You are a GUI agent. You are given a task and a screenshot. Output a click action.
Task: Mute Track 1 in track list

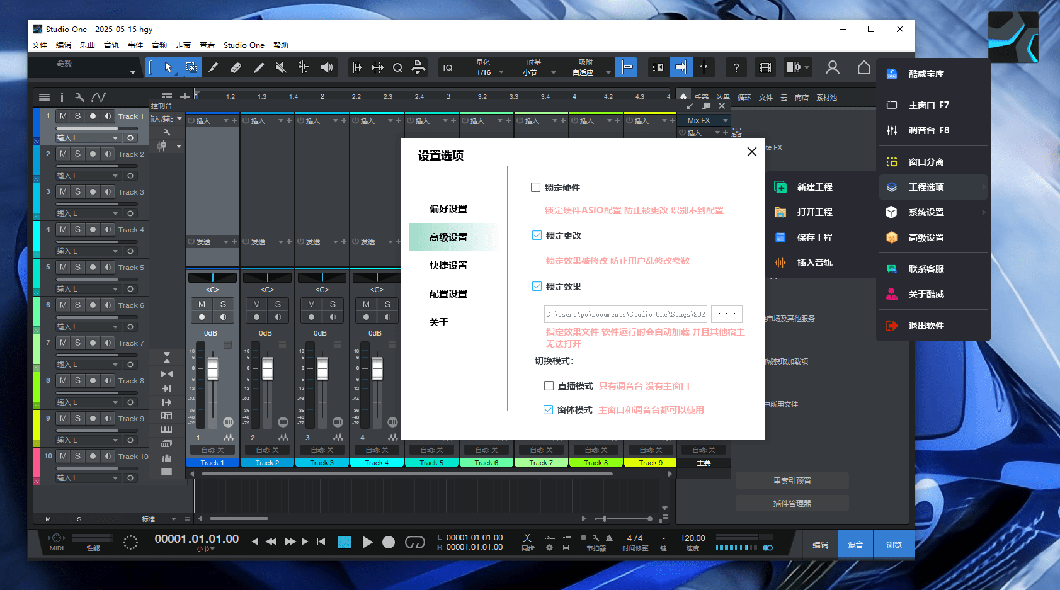[63, 116]
